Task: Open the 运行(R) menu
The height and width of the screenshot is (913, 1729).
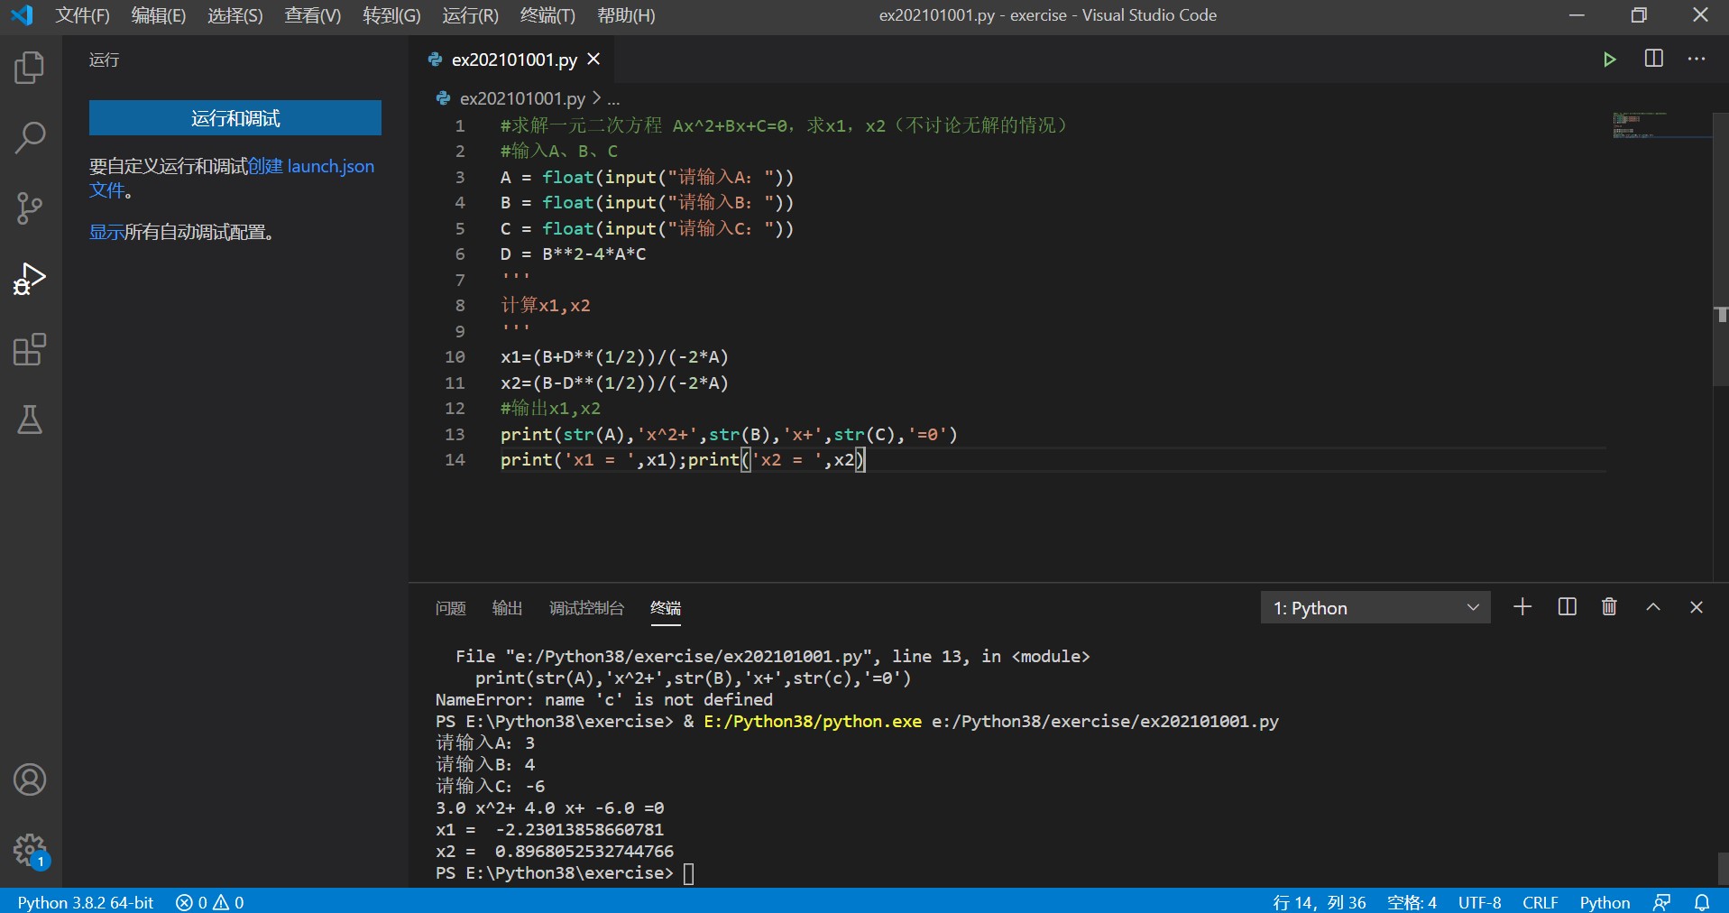Action: click(x=470, y=15)
